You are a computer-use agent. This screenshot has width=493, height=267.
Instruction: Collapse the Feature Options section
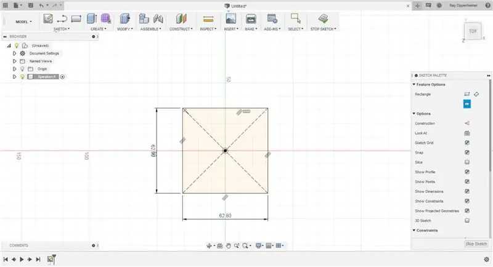tap(414, 84)
